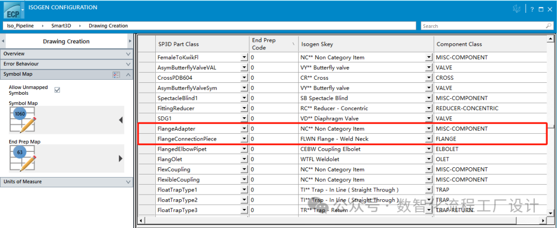This screenshot has width=557, height=228.
Task: Click Iso_Pipeline breadcrumb
Action: 21,26
